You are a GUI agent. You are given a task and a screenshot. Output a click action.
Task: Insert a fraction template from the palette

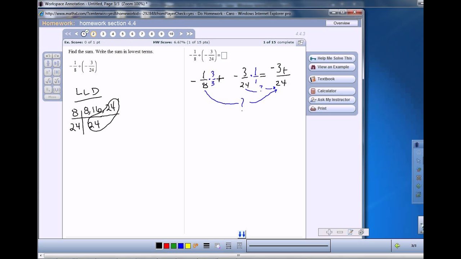48,64
